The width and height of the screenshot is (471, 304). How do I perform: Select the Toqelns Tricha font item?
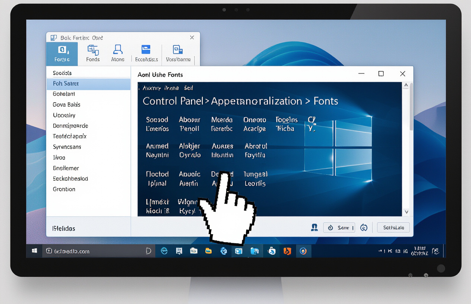coord(287,124)
